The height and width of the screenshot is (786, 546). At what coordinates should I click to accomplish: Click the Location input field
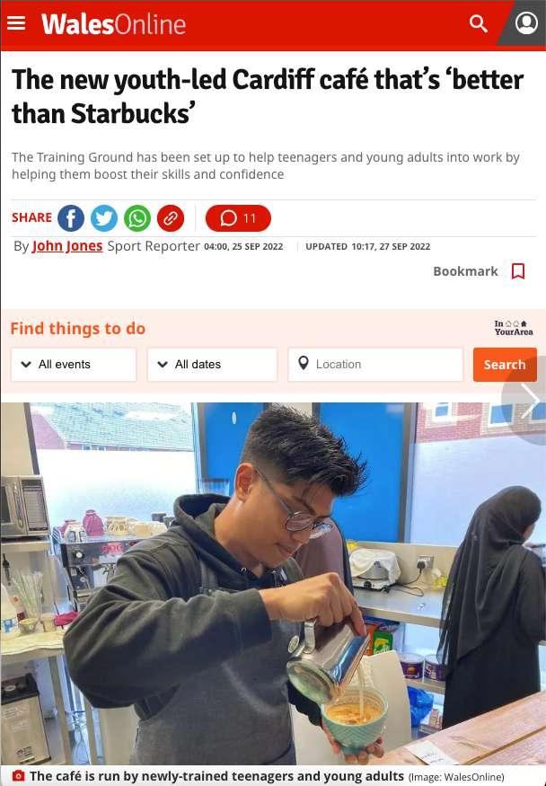click(x=375, y=365)
